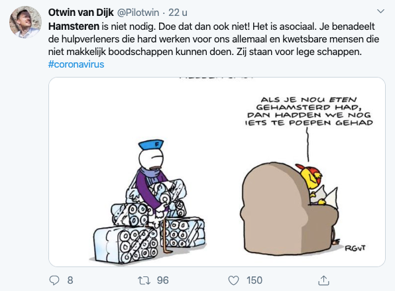Like the tweet with the heart icon
Screen dimensions: 395x291
click(233, 280)
